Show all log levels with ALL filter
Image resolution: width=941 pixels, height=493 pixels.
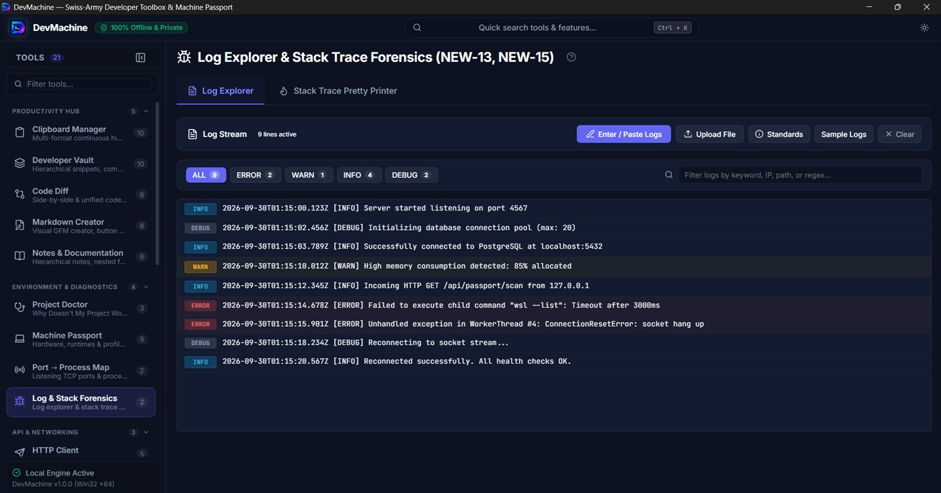tap(206, 175)
